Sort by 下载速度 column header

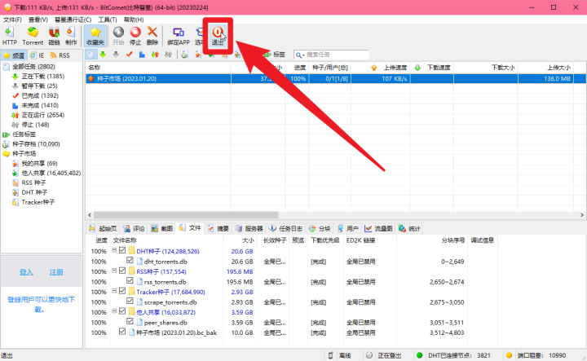tap(432, 68)
